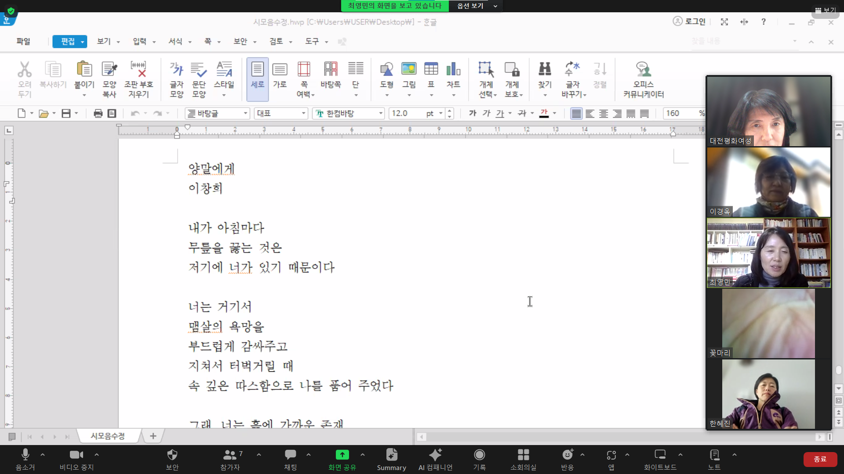Image resolution: width=844 pixels, height=474 pixels.
Task: Open the 차트 chart tool
Action: tap(453, 69)
